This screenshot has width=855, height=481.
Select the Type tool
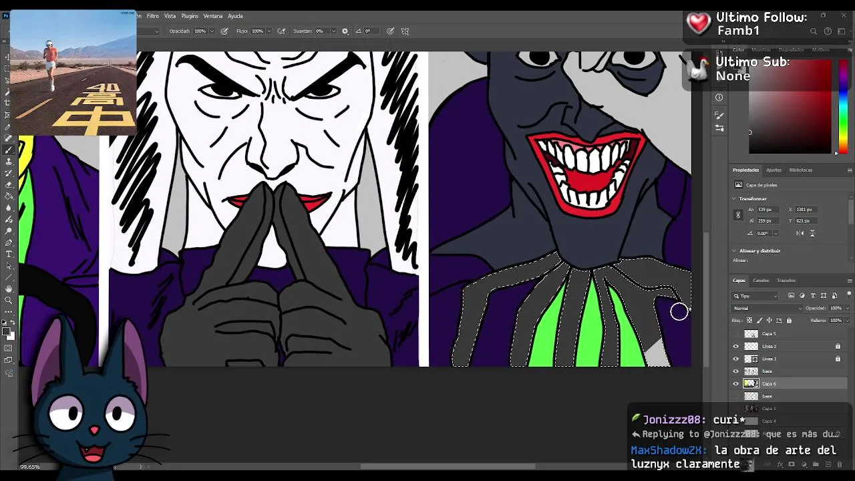pyautogui.click(x=8, y=254)
